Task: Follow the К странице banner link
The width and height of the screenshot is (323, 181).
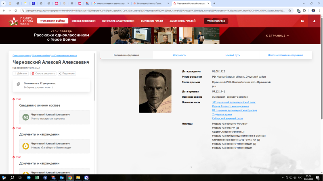Action: 277,36
